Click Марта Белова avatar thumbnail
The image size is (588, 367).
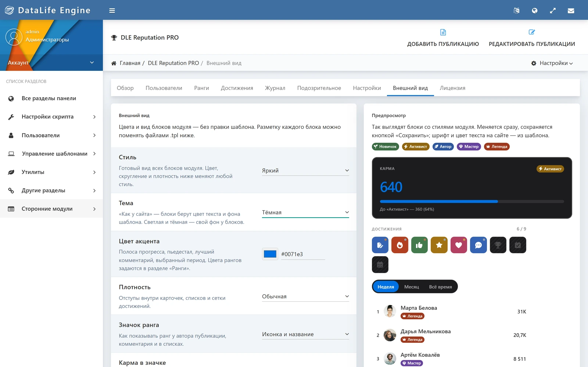click(390, 312)
